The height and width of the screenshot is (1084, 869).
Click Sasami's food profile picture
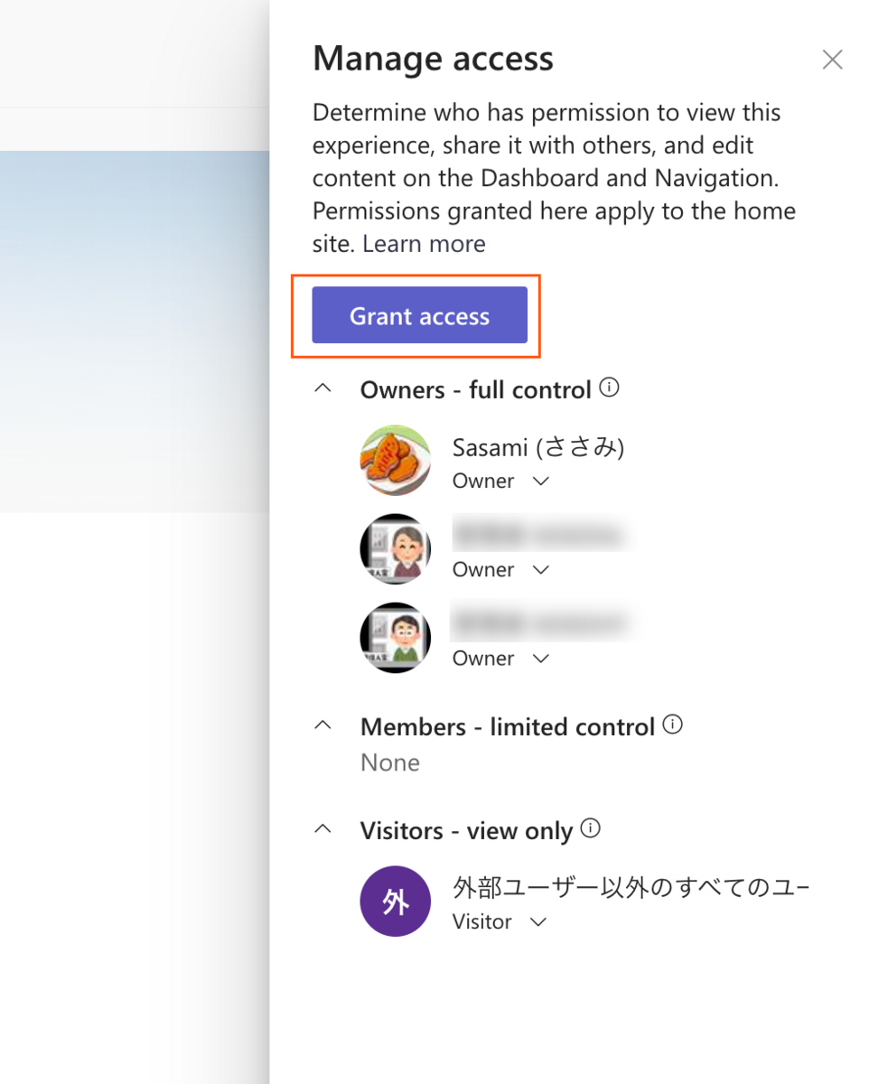(x=395, y=460)
